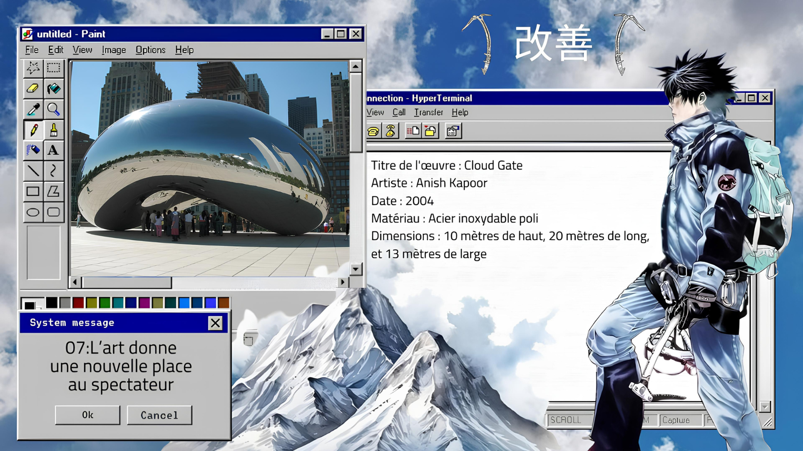
Task: Click Paint's vertical scrollbar up arrow
Action: (x=355, y=66)
